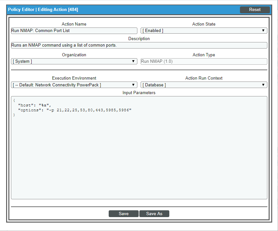Save the action policy
This screenshot has height=231, width=278.
pyautogui.click(x=124, y=214)
